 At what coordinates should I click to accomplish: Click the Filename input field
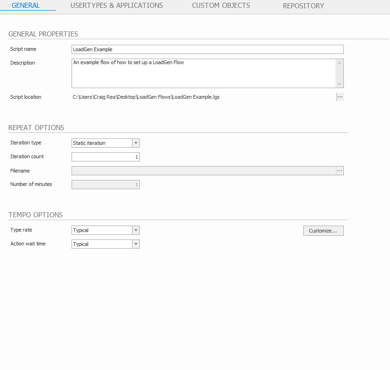coord(204,171)
